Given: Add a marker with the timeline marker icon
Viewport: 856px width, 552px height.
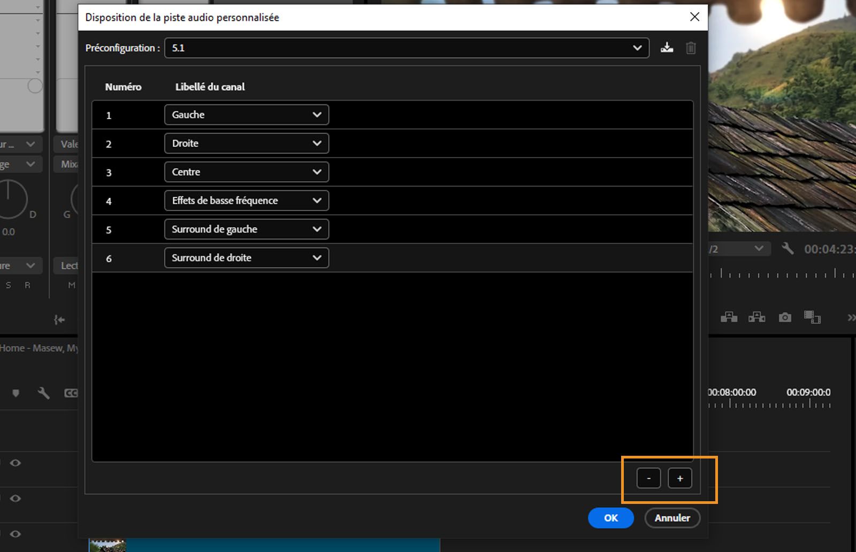Looking at the screenshot, I should [x=16, y=393].
